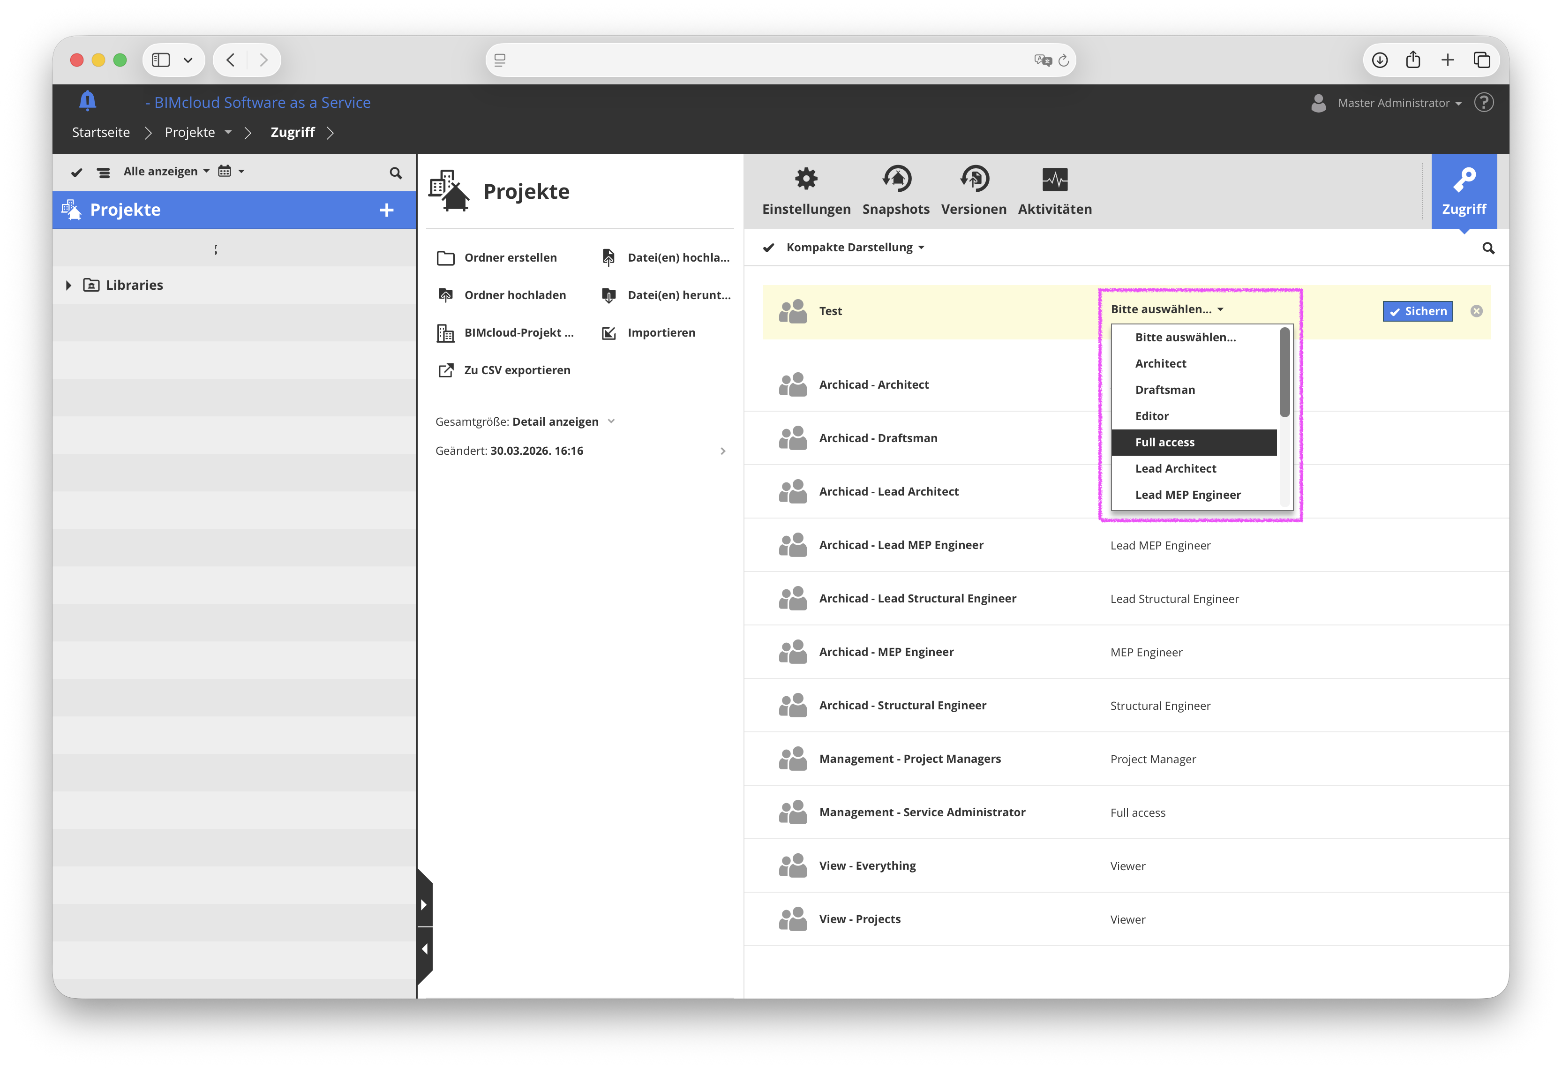Screen dimensions: 1562x1068
Task: Click Archicad - Lead Structural Engineer group icon
Action: [792, 598]
